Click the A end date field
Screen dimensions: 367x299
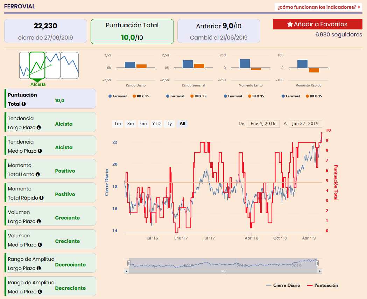[x=305, y=124]
